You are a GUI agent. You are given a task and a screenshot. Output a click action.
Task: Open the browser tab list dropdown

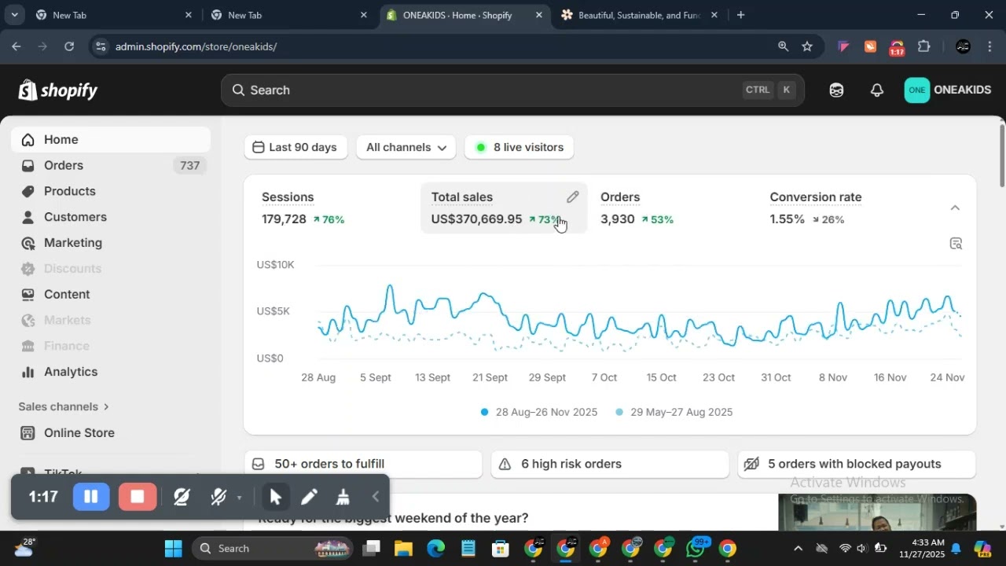pos(14,15)
